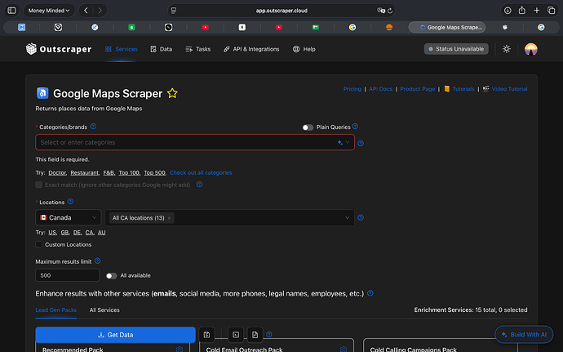This screenshot has width=563, height=352.
Task: Open the Product Page link
Action: 418,89
